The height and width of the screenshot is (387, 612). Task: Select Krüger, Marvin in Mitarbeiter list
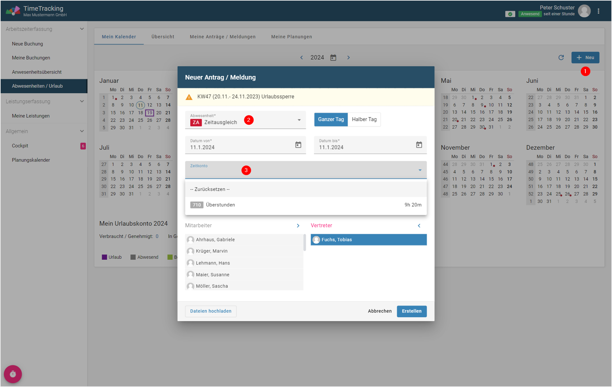click(x=211, y=251)
